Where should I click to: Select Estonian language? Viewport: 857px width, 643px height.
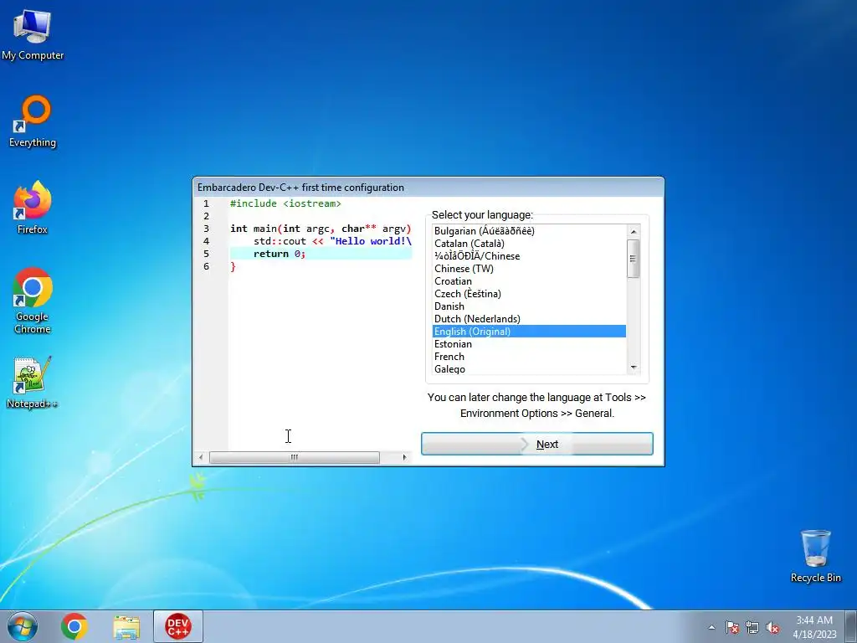pos(529,344)
